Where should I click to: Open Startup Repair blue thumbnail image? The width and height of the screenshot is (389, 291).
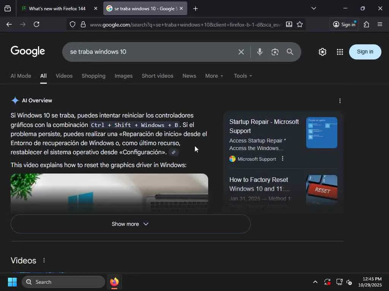tap(321, 133)
